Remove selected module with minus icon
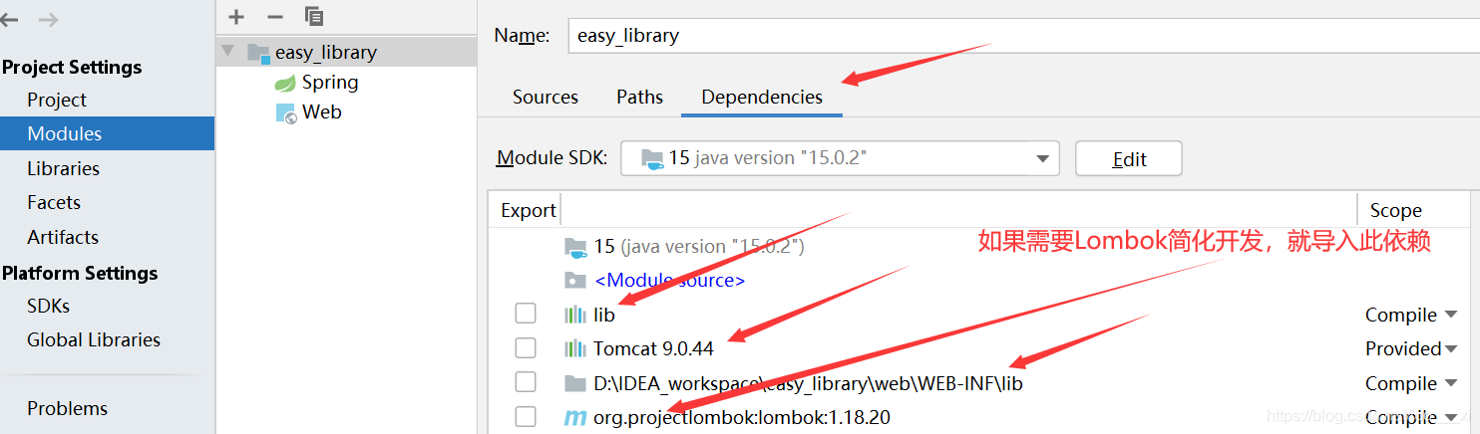The height and width of the screenshot is (434, 1480). [x=275, y=16]
